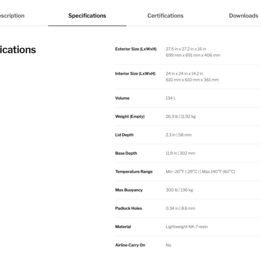261x261 pixels.
Task: Select the value 2.3 in | 58 mm
Action: [x=179, y=135]
